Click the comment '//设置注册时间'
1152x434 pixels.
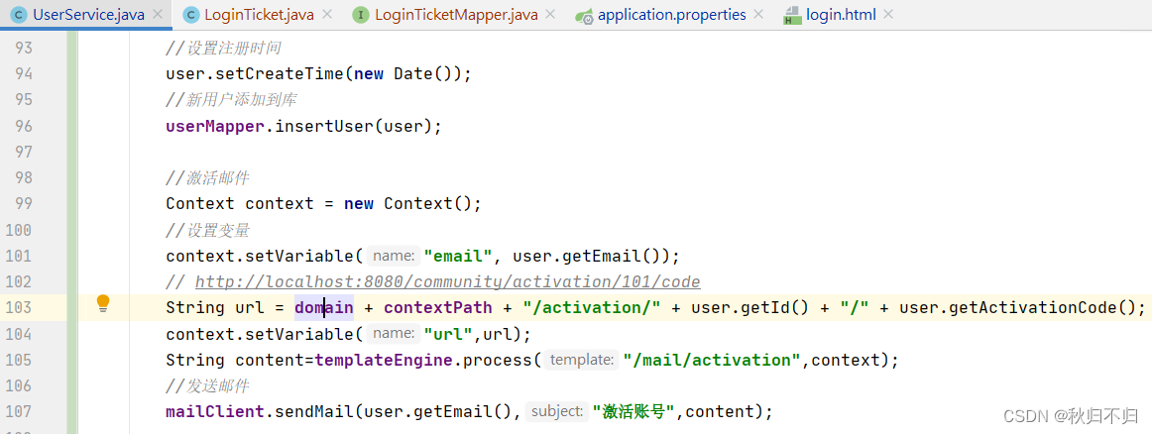[223, 49]
